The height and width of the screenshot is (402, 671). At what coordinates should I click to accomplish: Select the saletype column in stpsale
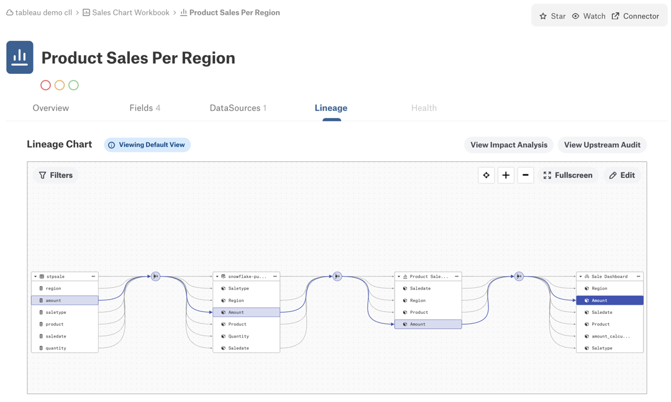[x=65, y=312]
